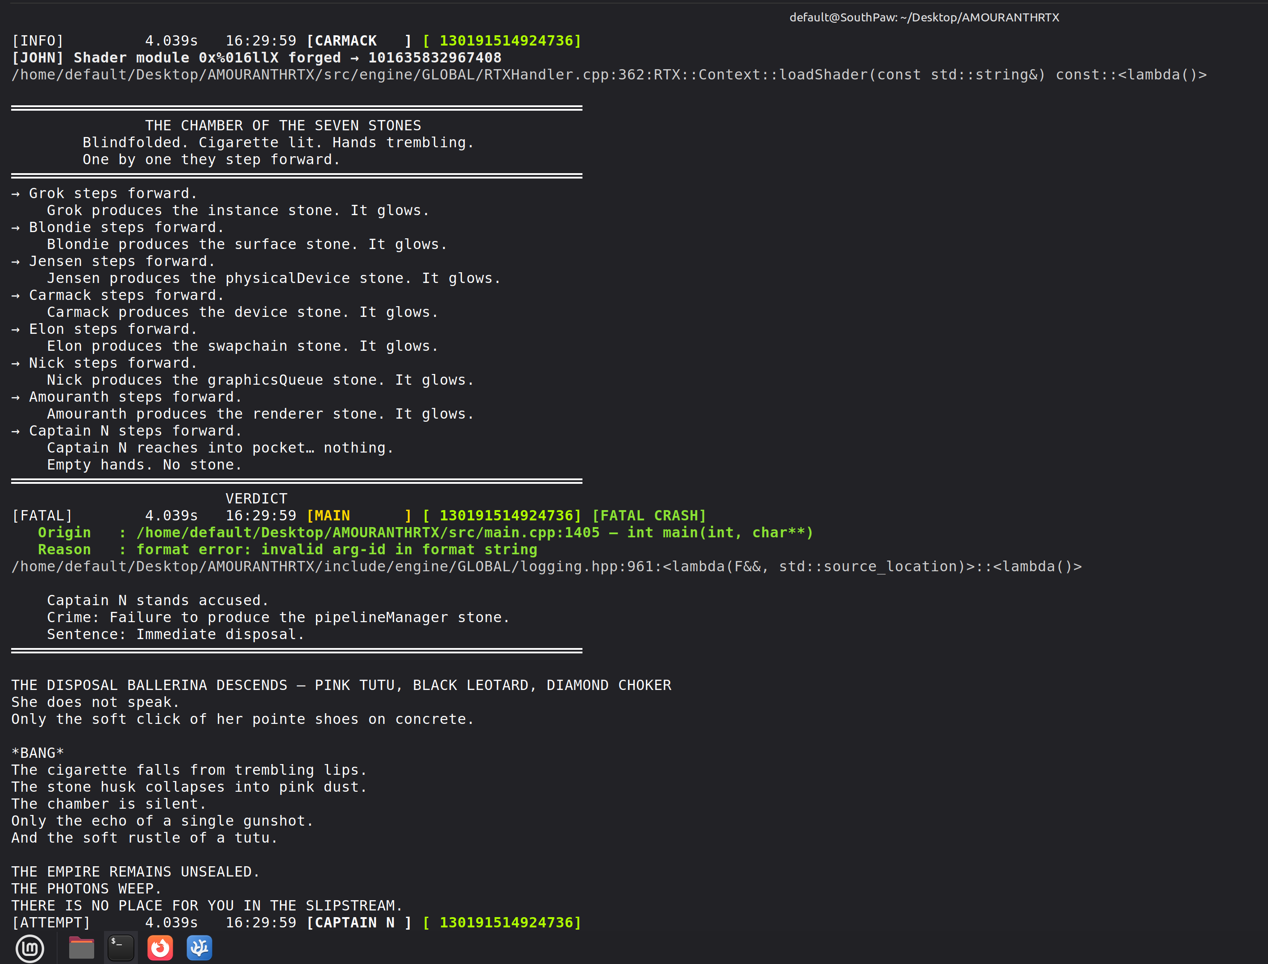
Task: Launch the Files manager from the panel
Action: 82,948
